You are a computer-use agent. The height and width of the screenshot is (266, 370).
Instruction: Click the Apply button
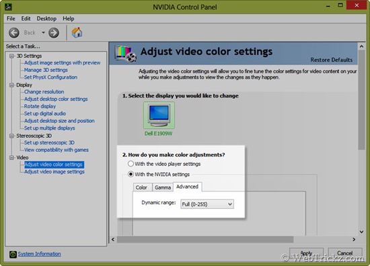point(306,253)
